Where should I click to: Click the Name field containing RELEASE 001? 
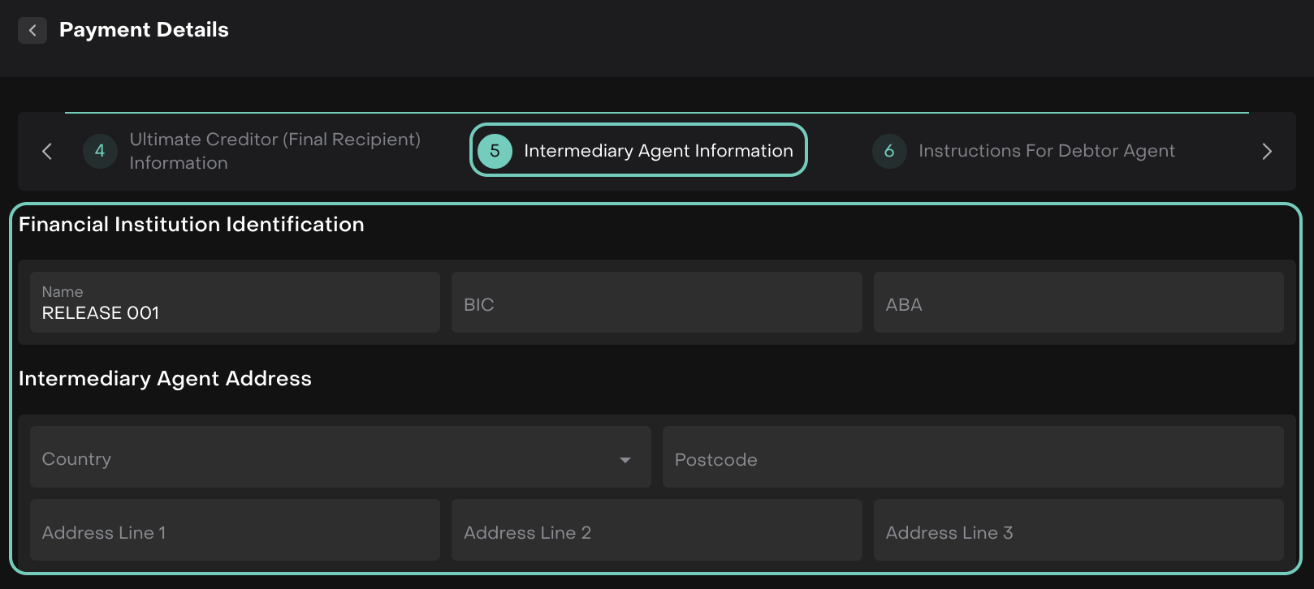[235, 303]
